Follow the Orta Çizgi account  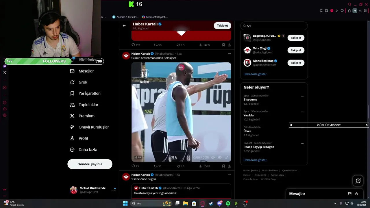(296, 50)
